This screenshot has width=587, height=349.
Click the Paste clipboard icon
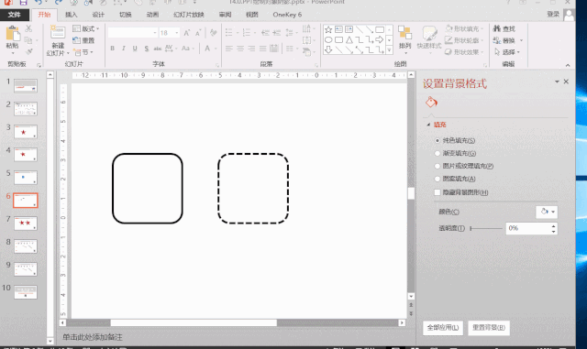coord(12,34)
